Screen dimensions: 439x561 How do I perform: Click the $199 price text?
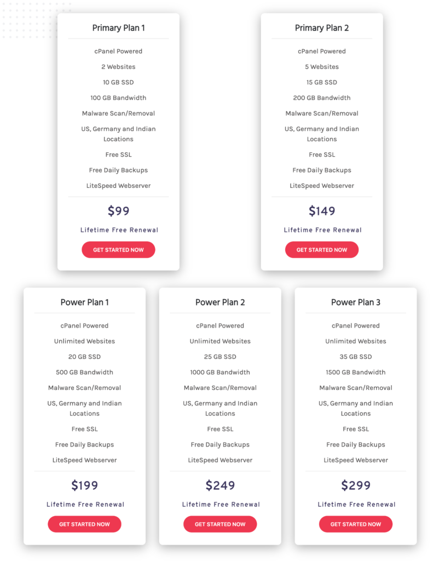tap(84, 485)
